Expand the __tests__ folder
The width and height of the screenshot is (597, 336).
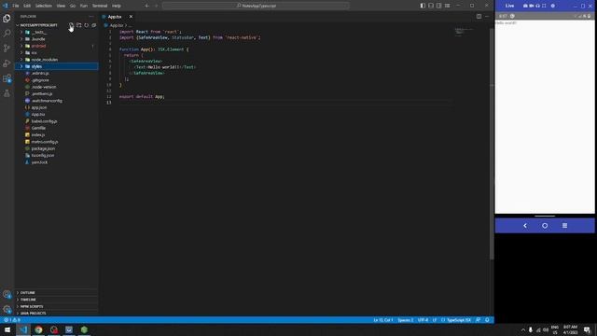pos(56,32)
